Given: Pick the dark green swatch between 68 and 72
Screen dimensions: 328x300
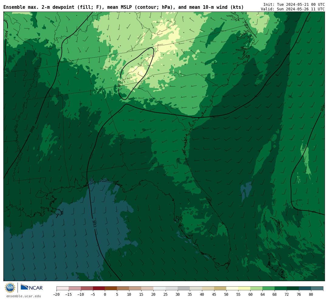Looking at the screenshot, I should point(281,288).
